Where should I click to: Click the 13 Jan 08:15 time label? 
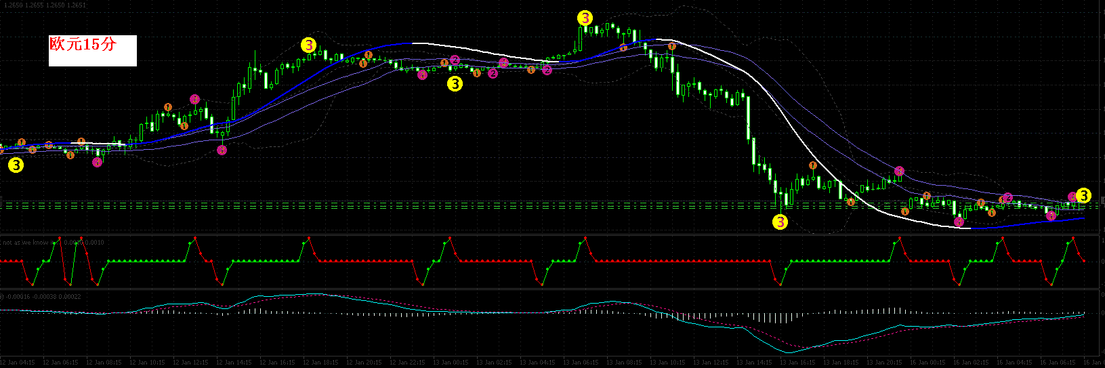tap(624, 363)
